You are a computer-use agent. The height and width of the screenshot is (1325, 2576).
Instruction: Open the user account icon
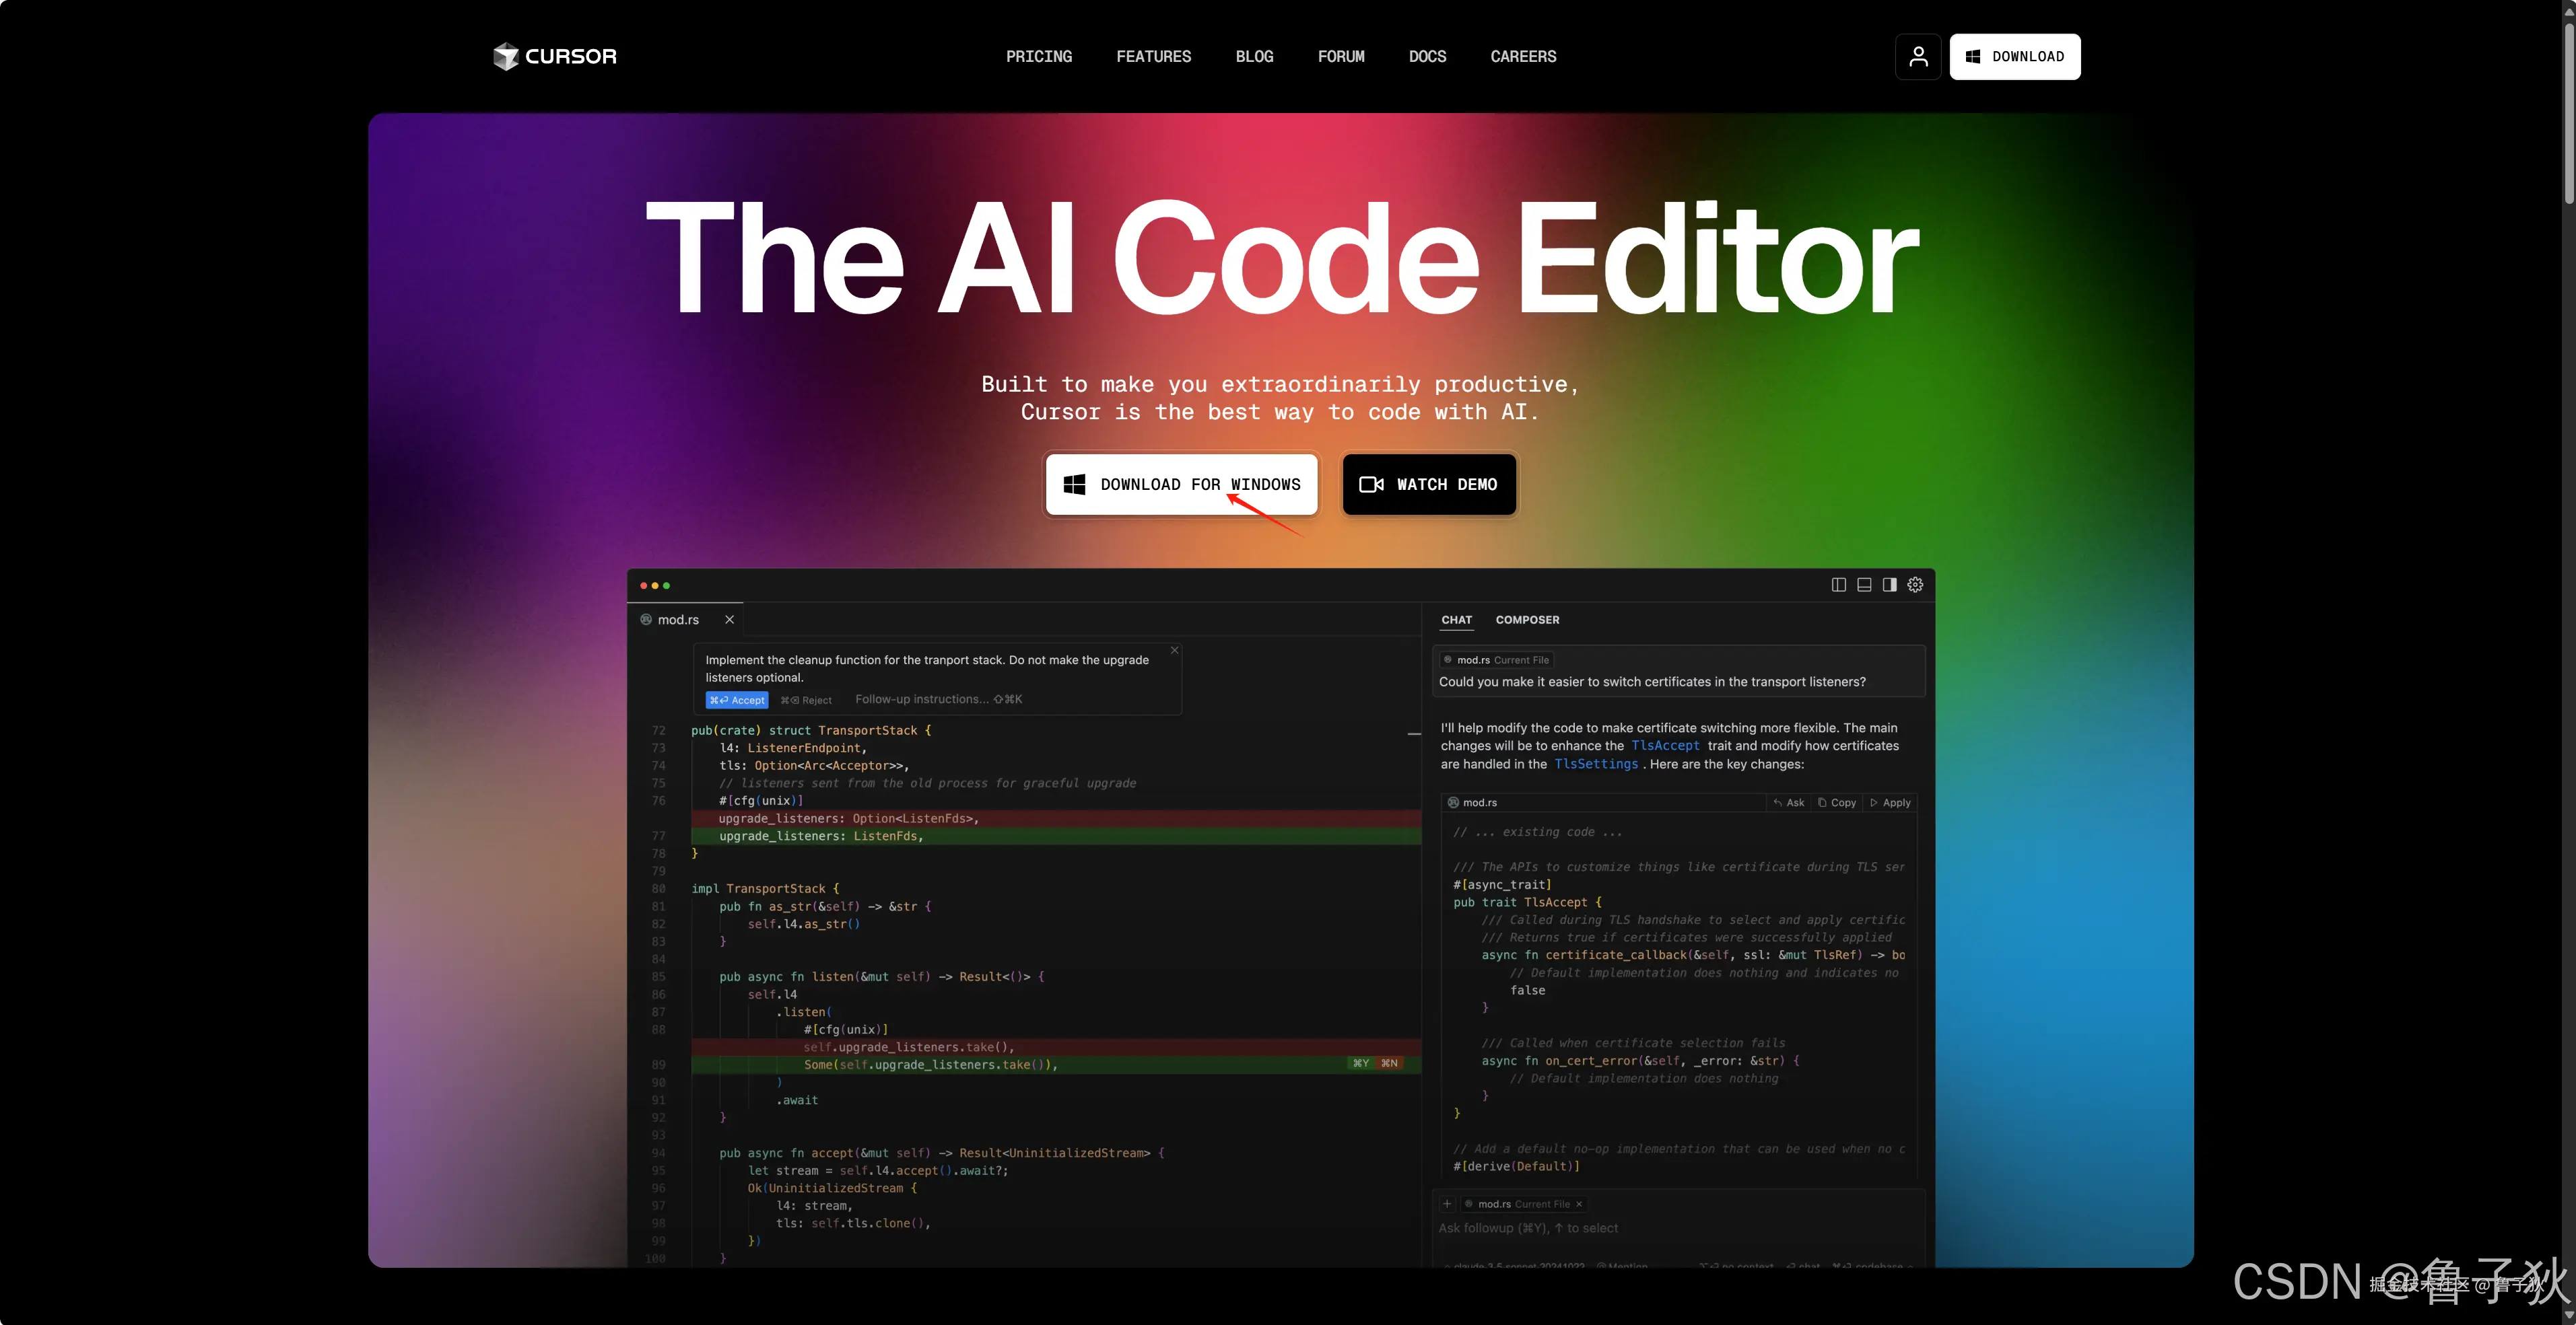pyautogui.click(x=1917, y=56)
